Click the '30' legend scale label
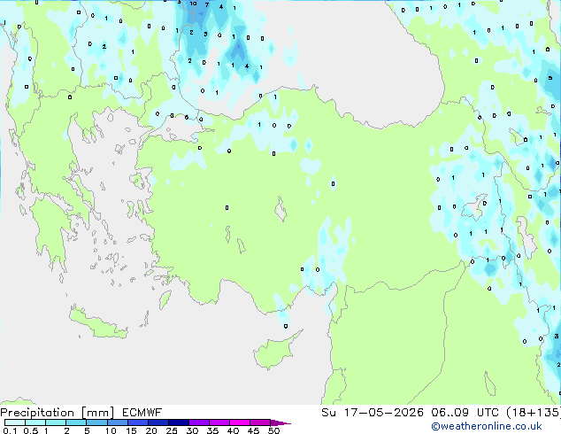The height and width of the screenshot is (434, 561). 192,430
